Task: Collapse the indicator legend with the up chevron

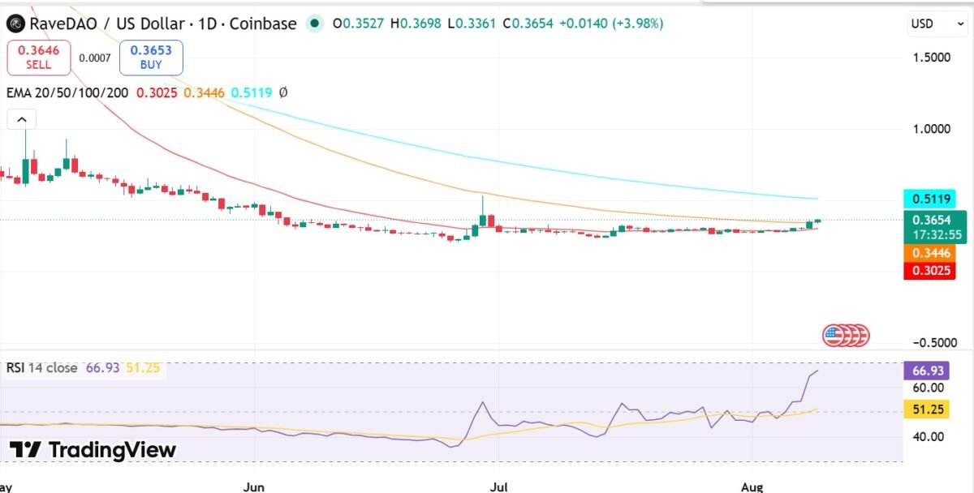Action: point(23,120)
